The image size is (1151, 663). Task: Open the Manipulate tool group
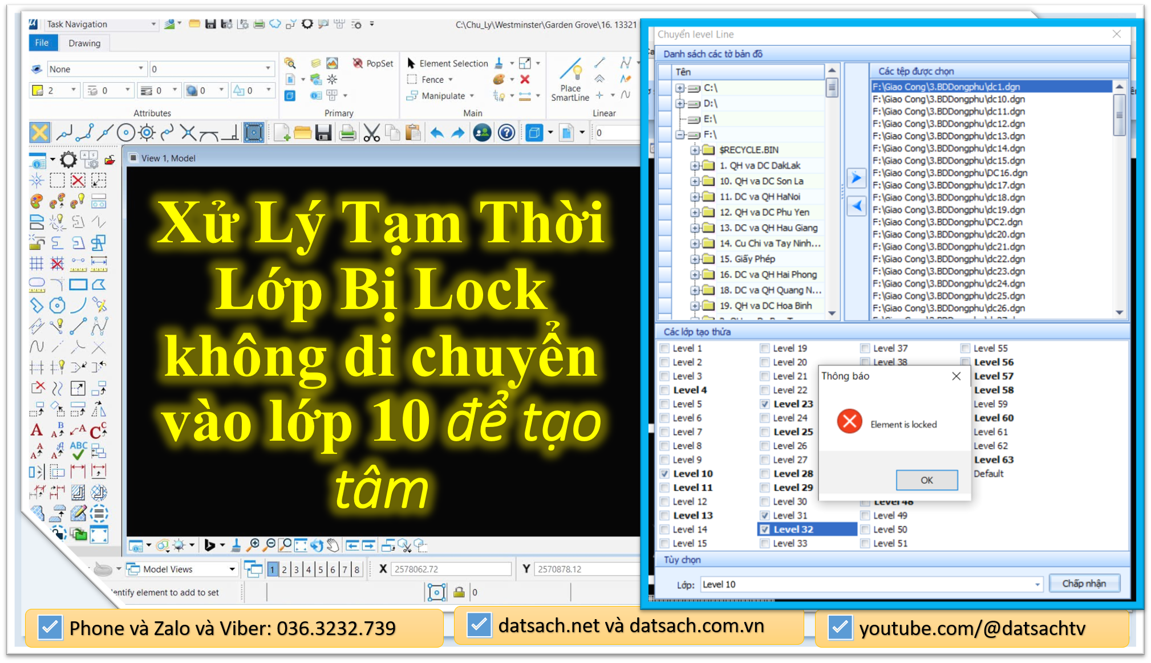point(442,95)
